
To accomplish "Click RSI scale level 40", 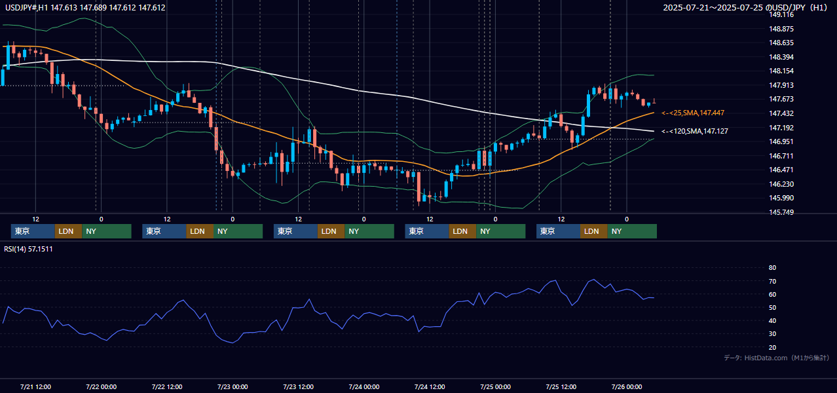I will click(x=772, y=320).
